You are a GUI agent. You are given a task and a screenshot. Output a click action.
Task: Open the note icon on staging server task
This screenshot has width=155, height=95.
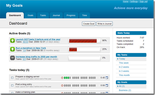point(107,78)
